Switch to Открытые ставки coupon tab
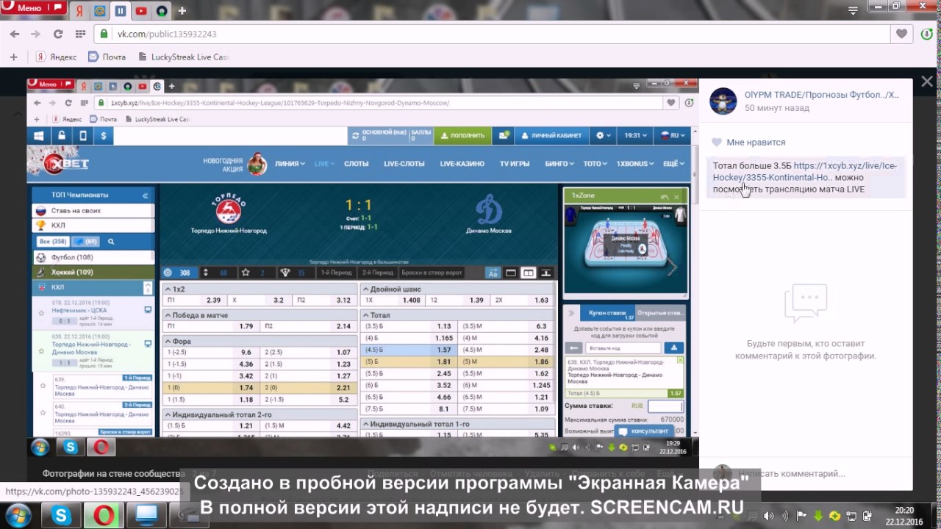 (x=659, y=312)
